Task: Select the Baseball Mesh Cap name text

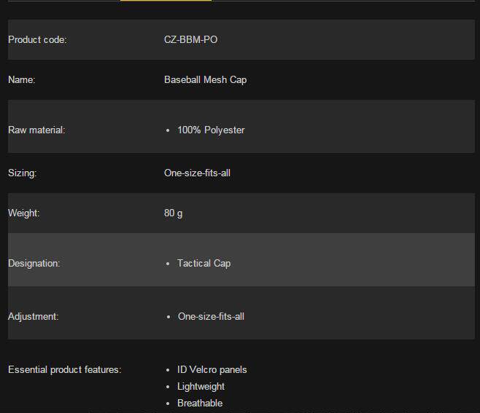Action: [205, 79]
